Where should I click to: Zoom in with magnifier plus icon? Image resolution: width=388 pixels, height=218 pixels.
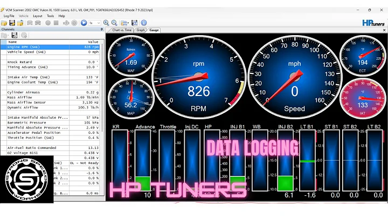point(106,23)
